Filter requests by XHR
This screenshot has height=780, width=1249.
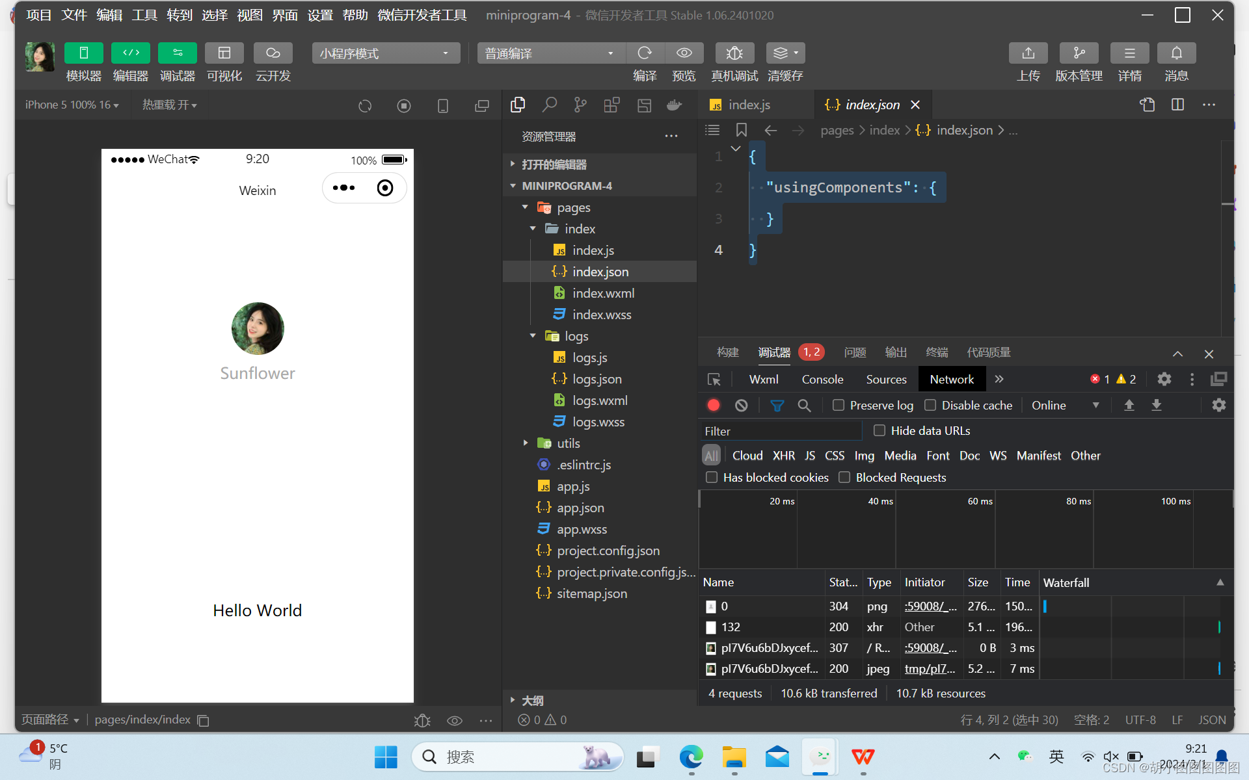[x=783, y=456]
